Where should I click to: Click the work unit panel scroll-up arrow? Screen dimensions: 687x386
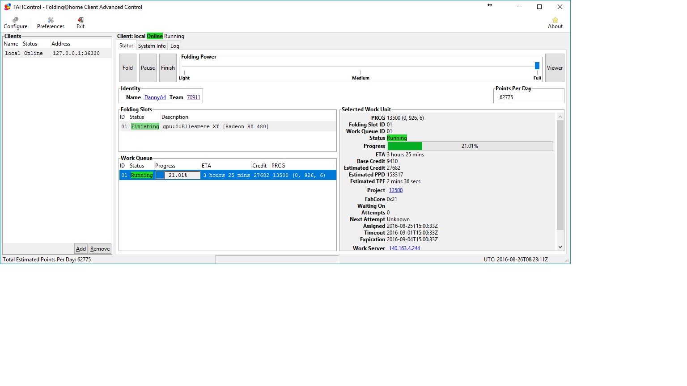pyautogui.click(x=560, y=117)
